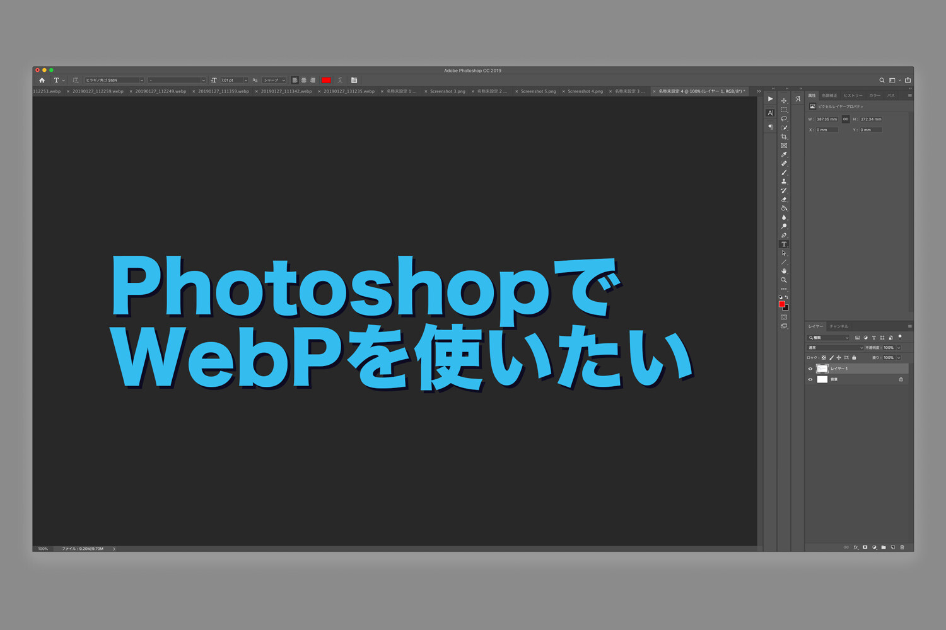Switch to the 色調補正 panel tab

pos(829,96)
